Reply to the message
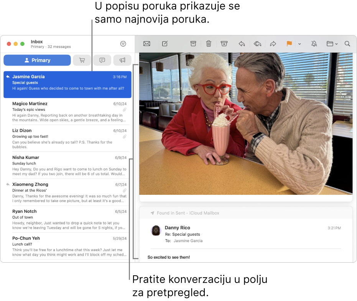This screenshot has height=301, width=357. click(x=242, y=44)
